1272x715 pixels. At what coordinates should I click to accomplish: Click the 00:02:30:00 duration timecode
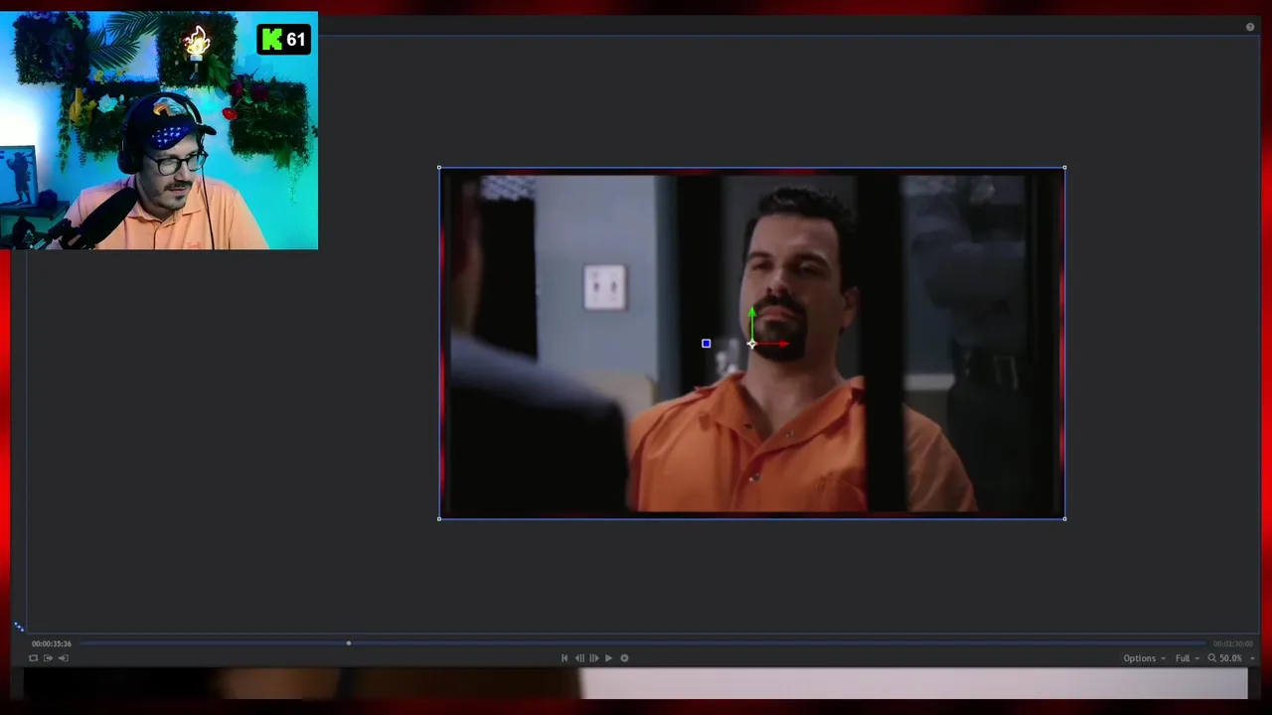(1232, 643)
